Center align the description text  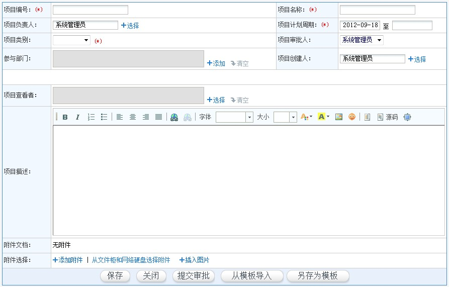133,117
